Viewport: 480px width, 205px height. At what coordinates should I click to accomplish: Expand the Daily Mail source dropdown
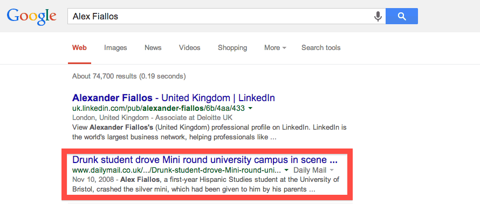click(x=313, y=170)
